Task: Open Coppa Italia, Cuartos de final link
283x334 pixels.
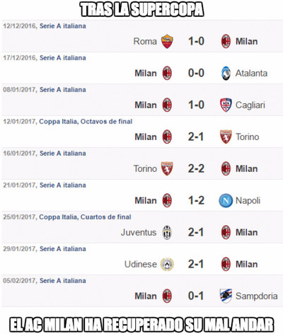Action: pyautogui.click(x=85, y=217)
